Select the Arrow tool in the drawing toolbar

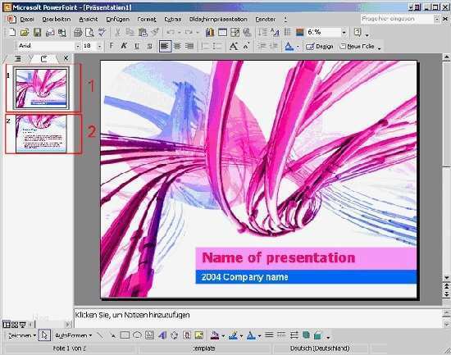click(112, 335)
